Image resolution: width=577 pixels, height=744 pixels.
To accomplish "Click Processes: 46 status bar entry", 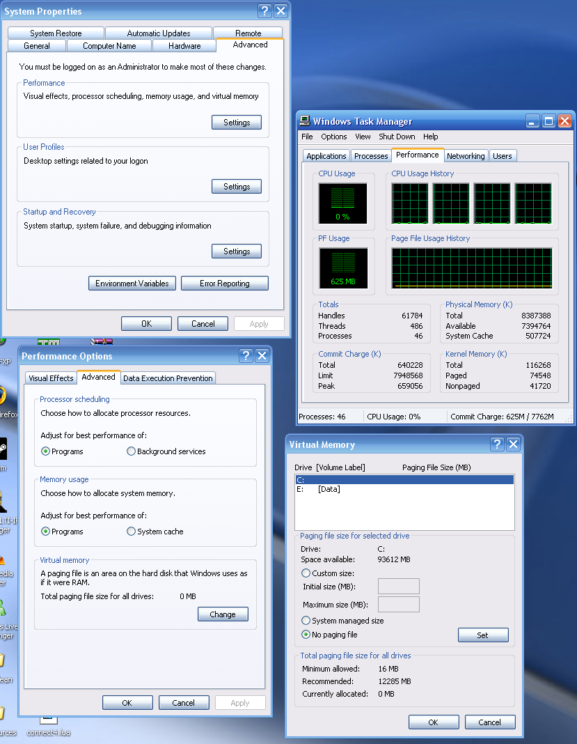I will coord(322,417).
